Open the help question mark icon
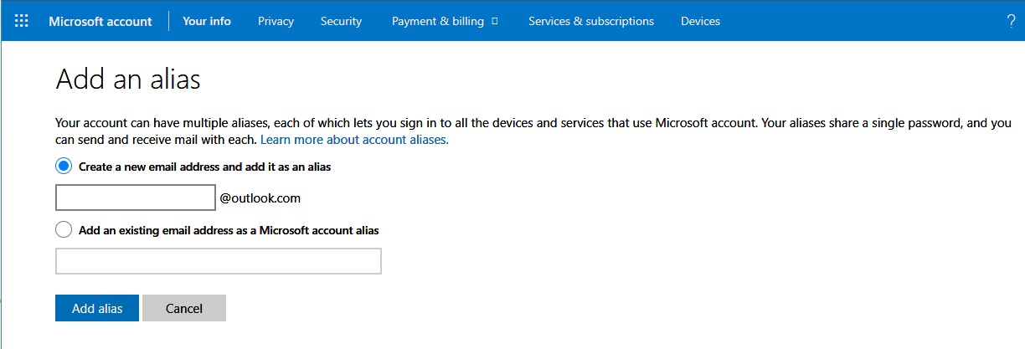The height and width of the screenshot is (349, 1025). [x=1011, y=21]
